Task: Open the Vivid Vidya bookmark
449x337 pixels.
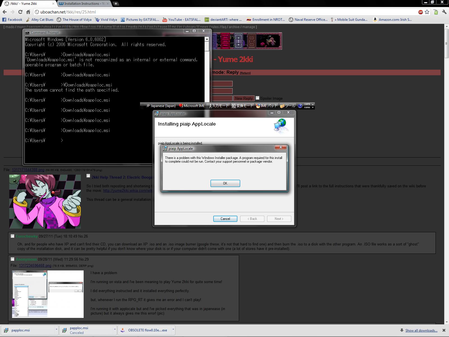Action: click(x=106, y=20)
